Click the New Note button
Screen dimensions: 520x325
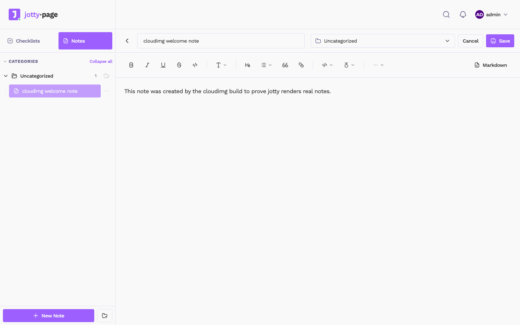48,316
